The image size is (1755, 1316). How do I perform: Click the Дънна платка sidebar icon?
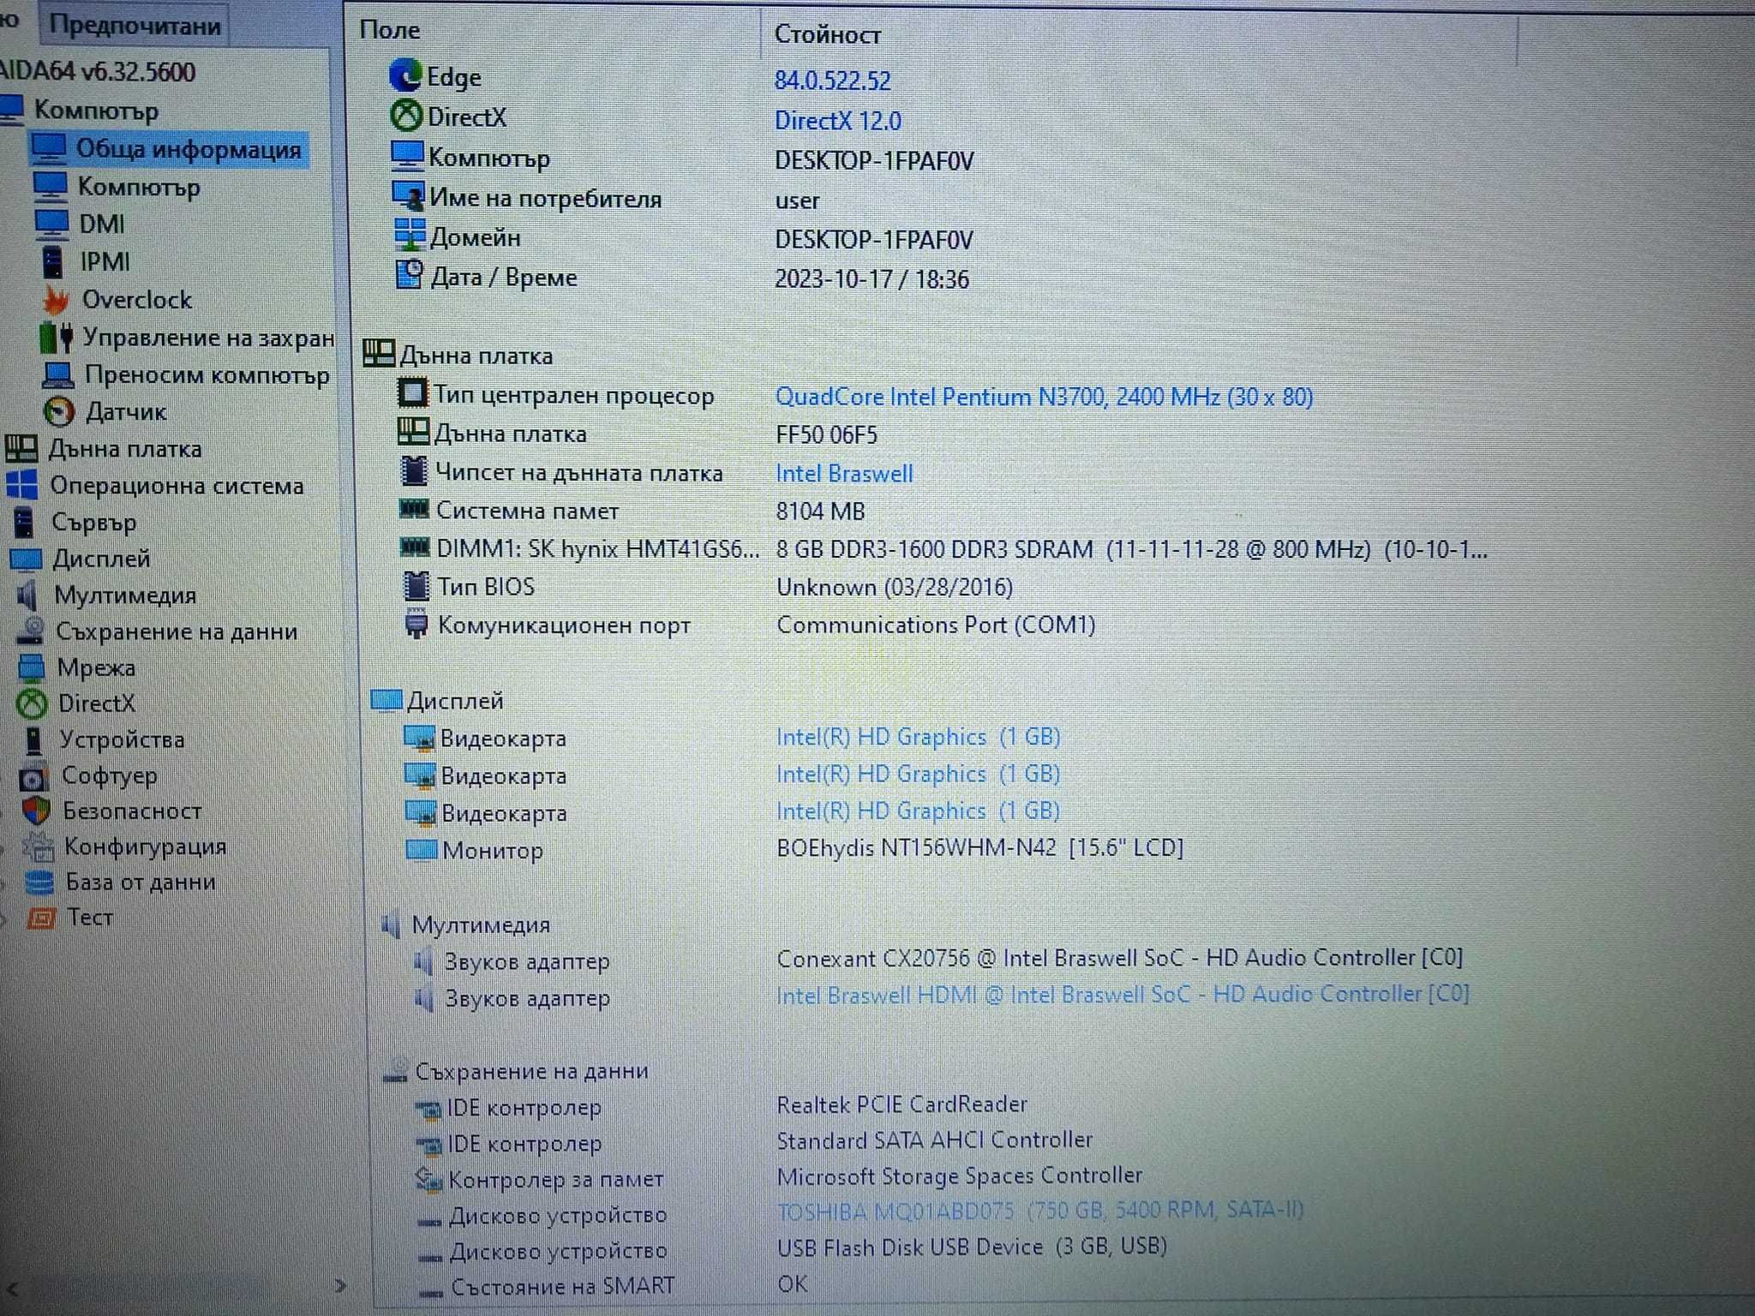coord(21,448)
